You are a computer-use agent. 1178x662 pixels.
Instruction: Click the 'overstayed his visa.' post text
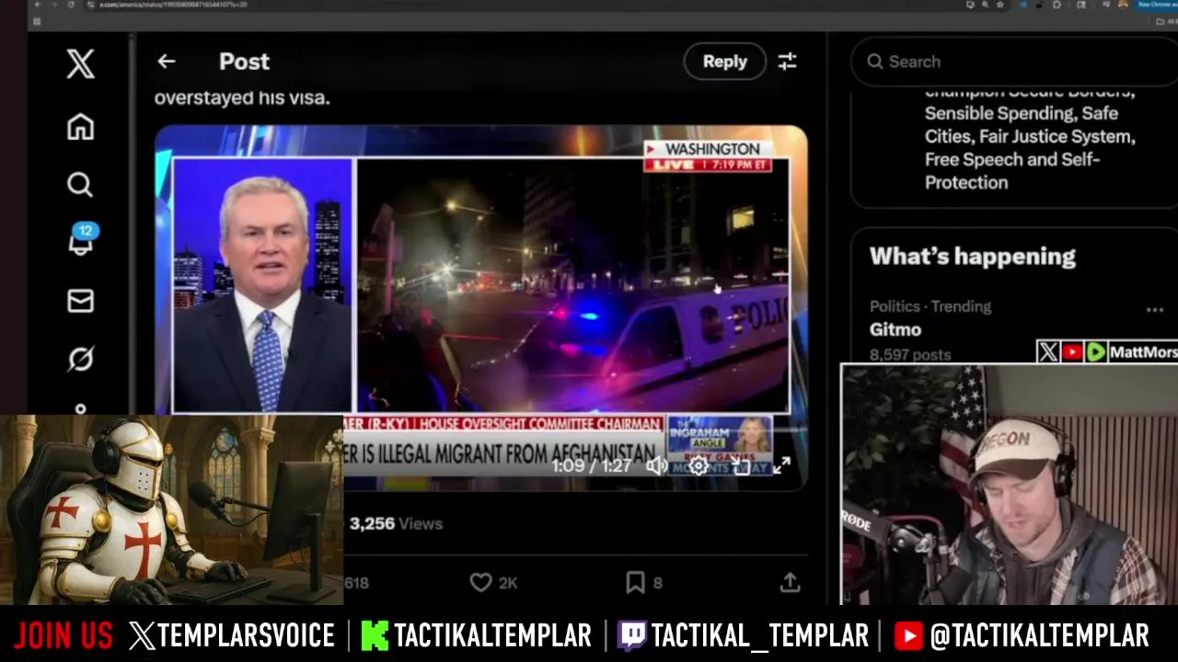pos(242,97)
